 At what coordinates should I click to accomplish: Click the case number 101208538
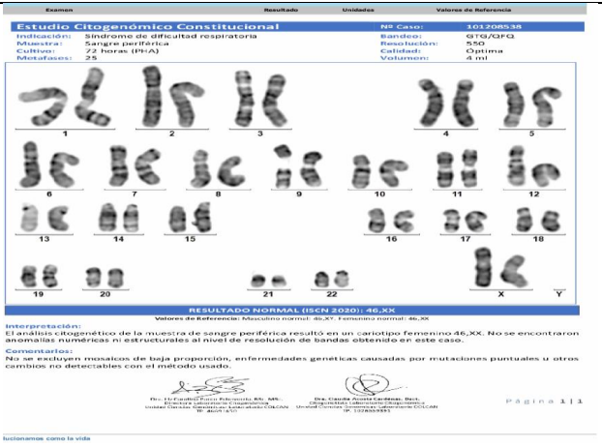click(x=486, y=27)
